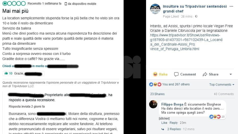This screenshot has width=238, height=134.
Task: Click the five-bubble rating circles
Action: click(14, 4)
